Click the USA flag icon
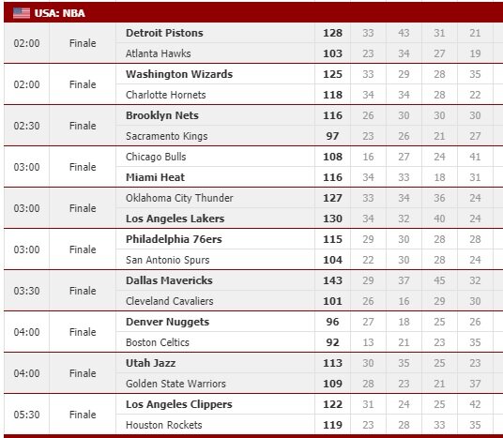The width and height of the screenshot is (503, 438). [x=22, y=13]
